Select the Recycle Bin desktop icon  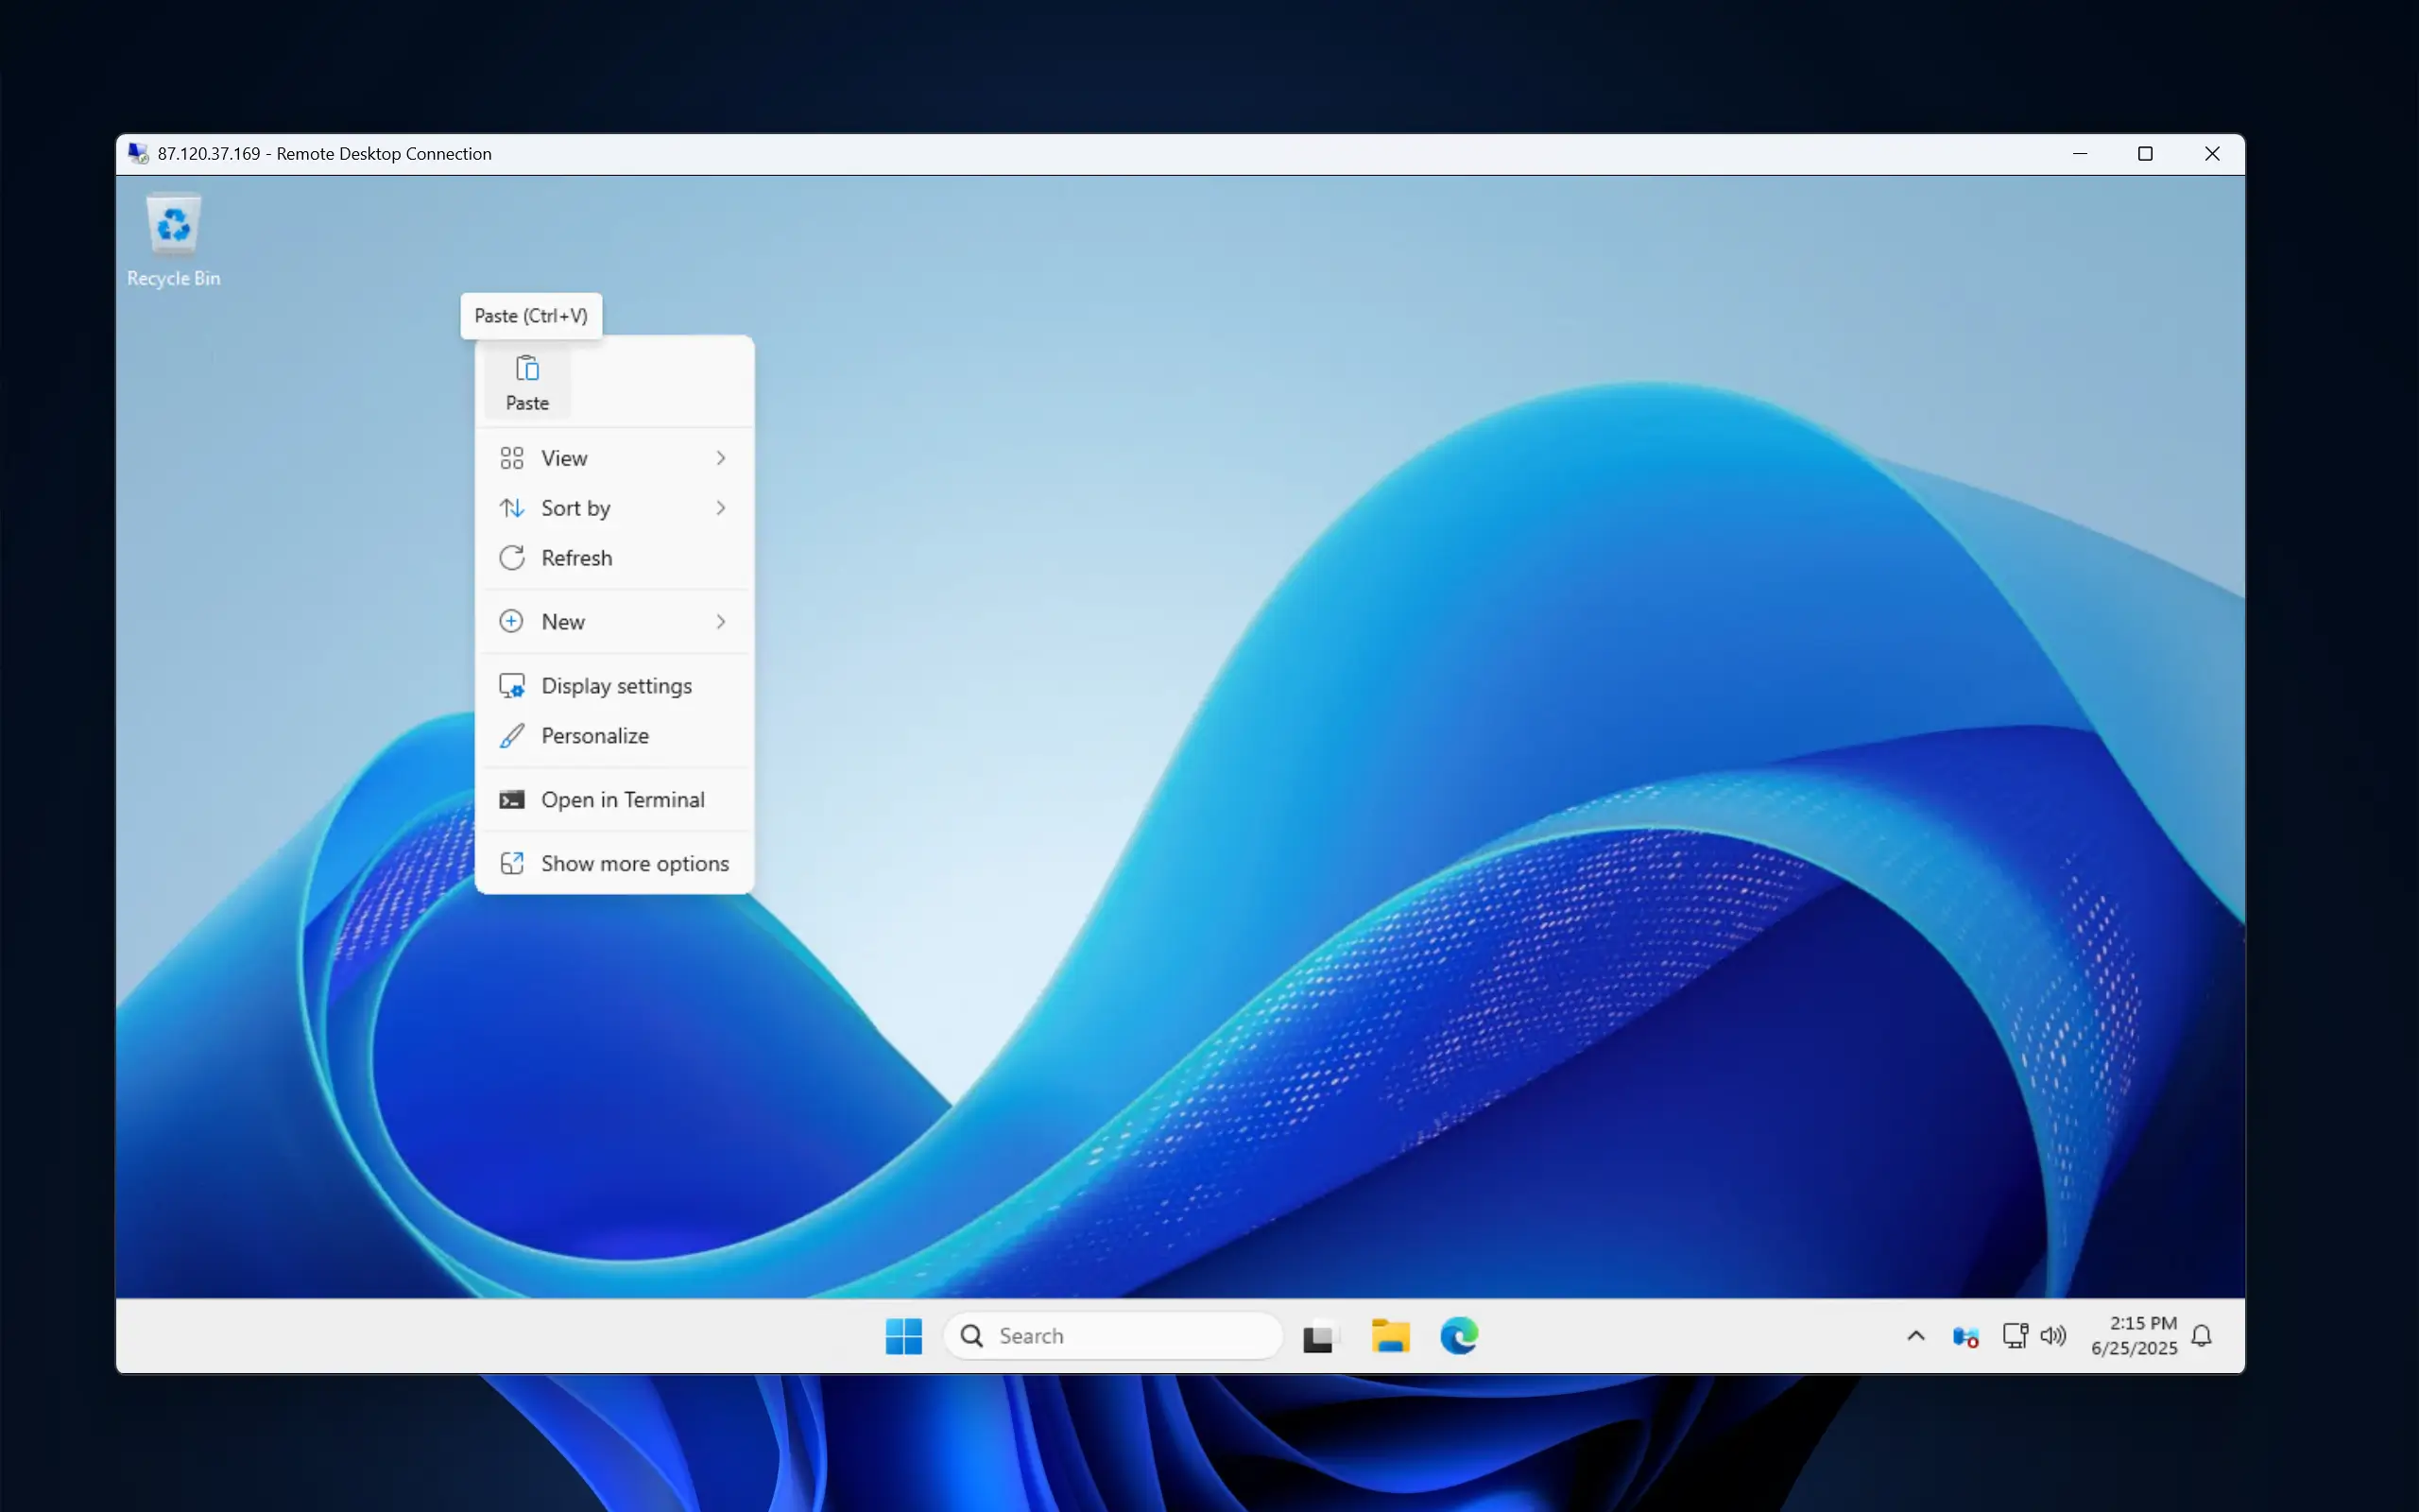tap(173, 240)
